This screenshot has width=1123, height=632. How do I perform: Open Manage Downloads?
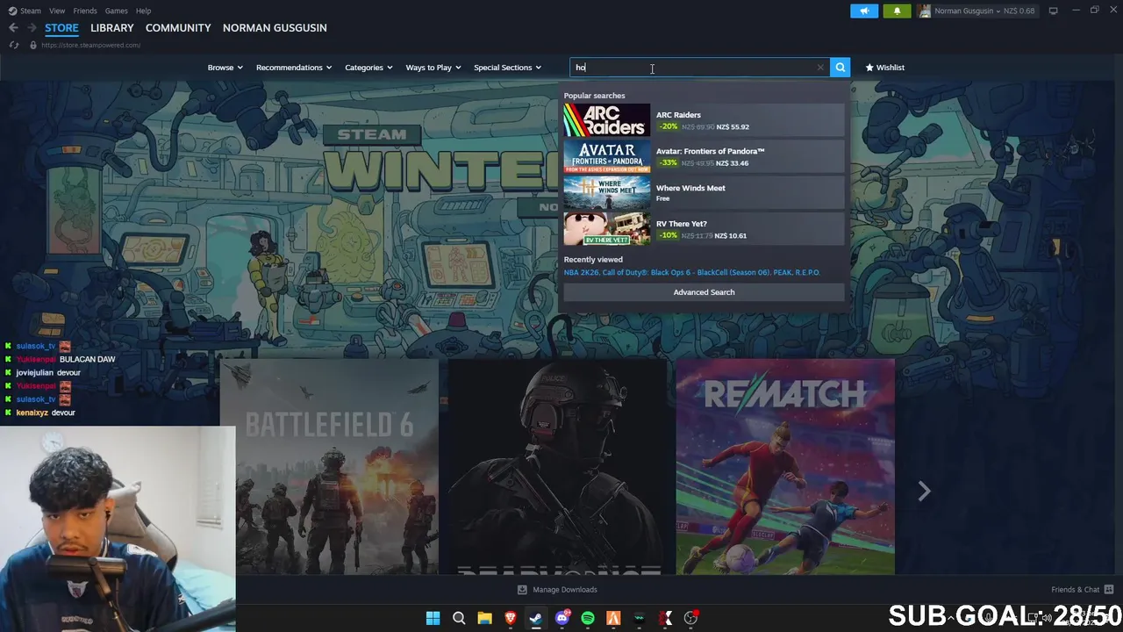tap(557, 590)
